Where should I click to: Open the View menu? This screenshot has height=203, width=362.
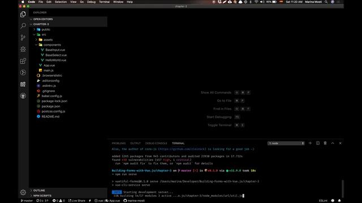pyautogui.click(x=73, y=2)
